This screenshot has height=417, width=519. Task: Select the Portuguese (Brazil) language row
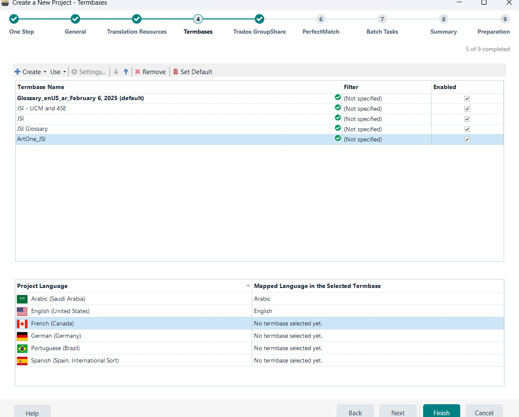(x=259, y=348)
